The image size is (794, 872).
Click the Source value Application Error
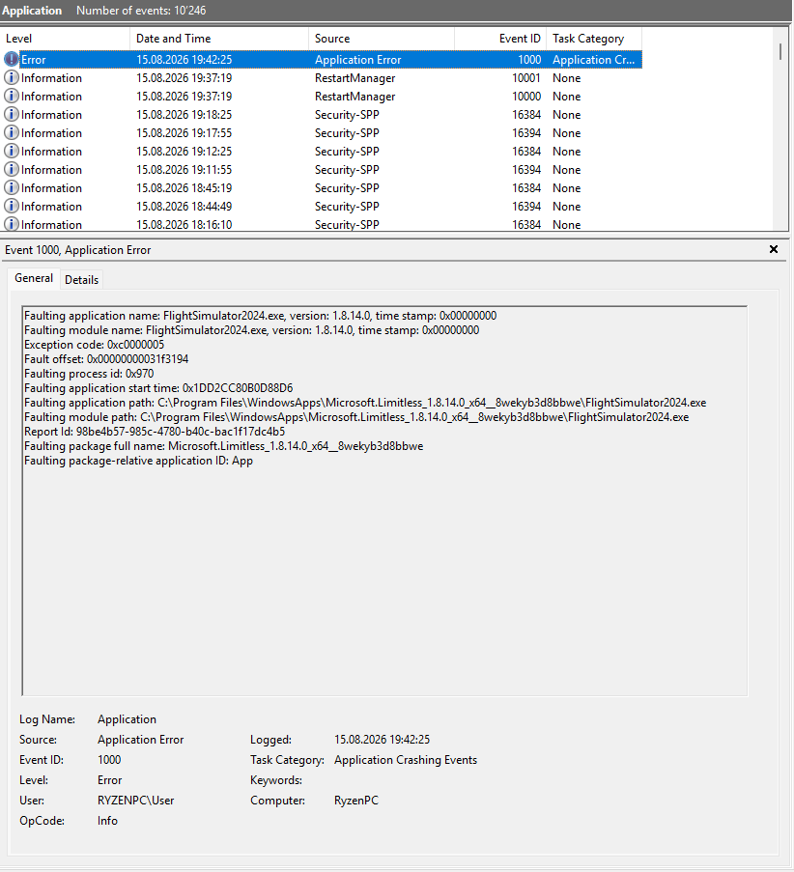point(141,740)
